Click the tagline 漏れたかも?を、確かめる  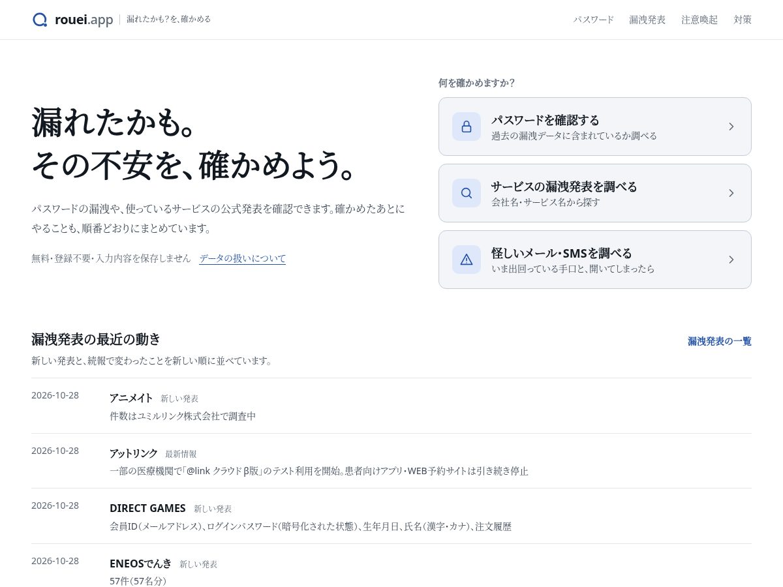click(168, 20)
